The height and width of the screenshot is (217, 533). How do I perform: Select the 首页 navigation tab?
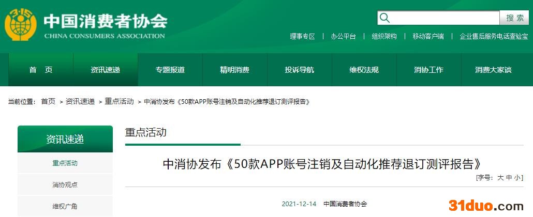click(x=41, y=70)
